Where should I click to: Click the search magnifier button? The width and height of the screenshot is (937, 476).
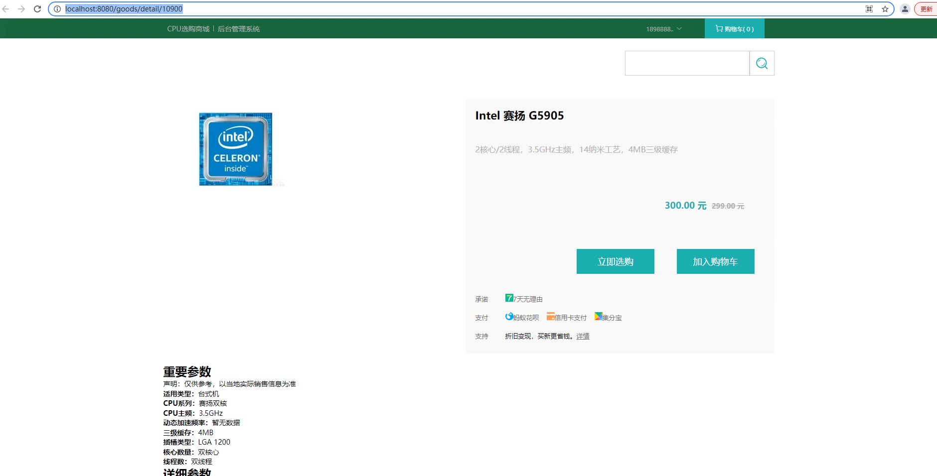pos(762,63)
